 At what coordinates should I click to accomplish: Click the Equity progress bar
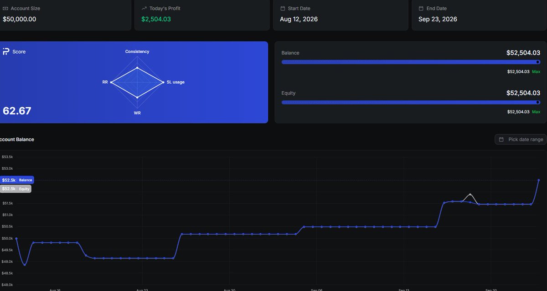(x=411, y=102)
